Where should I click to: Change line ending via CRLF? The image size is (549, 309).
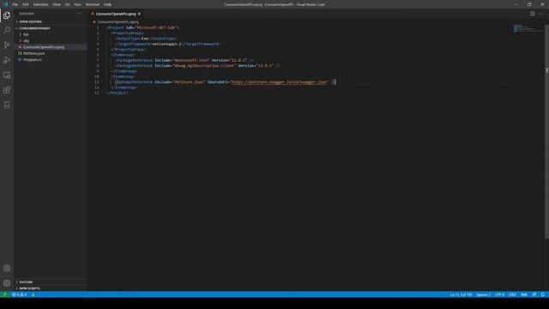pyautogui.click(x=512, y=294)
